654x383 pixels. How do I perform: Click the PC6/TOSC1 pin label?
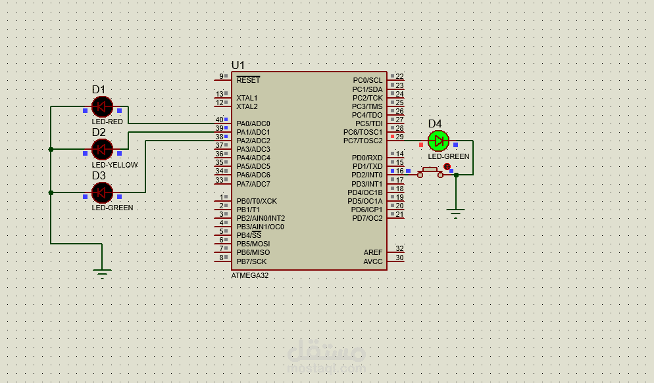coord(363,132)
